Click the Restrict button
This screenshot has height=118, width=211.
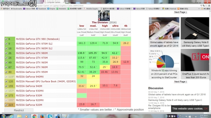pos(19,110)
